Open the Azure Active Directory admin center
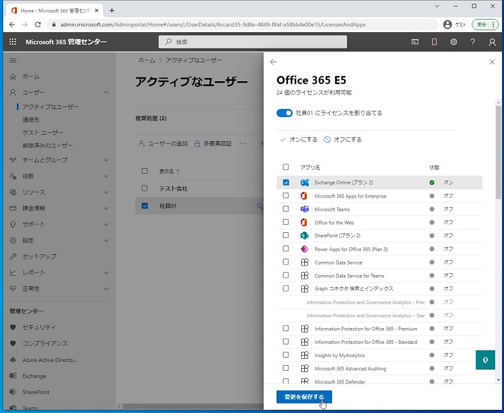Viewport: 504px width, 413px height. pos(50,360)
